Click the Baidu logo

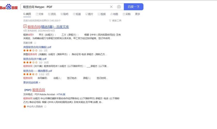pos(9,7)
